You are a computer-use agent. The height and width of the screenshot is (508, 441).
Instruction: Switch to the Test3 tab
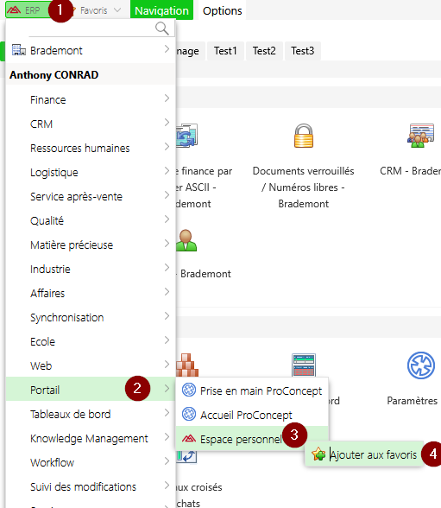[x=303, y=51]
